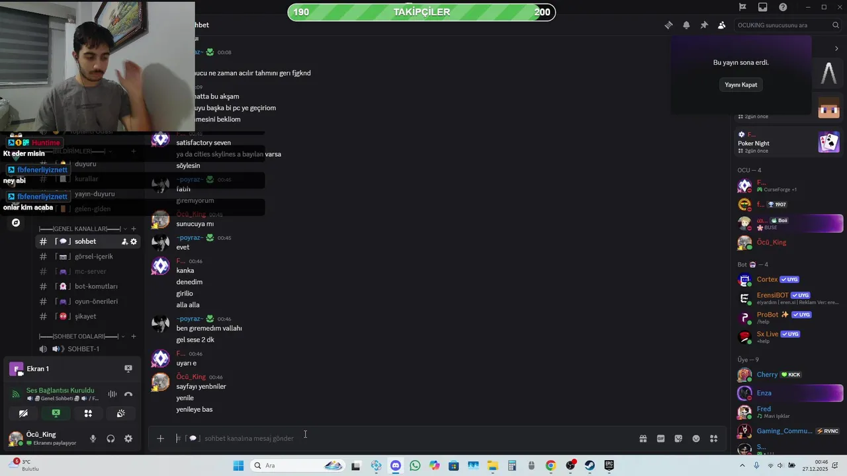Open apps launcher in message bar

coord(714,438)
